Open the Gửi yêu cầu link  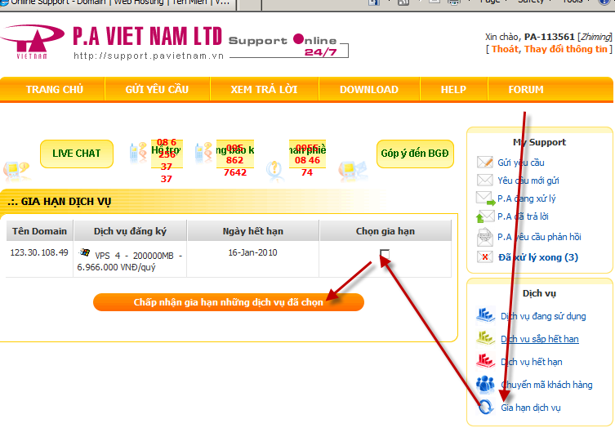pyautogui.click(x=521, y=163)
